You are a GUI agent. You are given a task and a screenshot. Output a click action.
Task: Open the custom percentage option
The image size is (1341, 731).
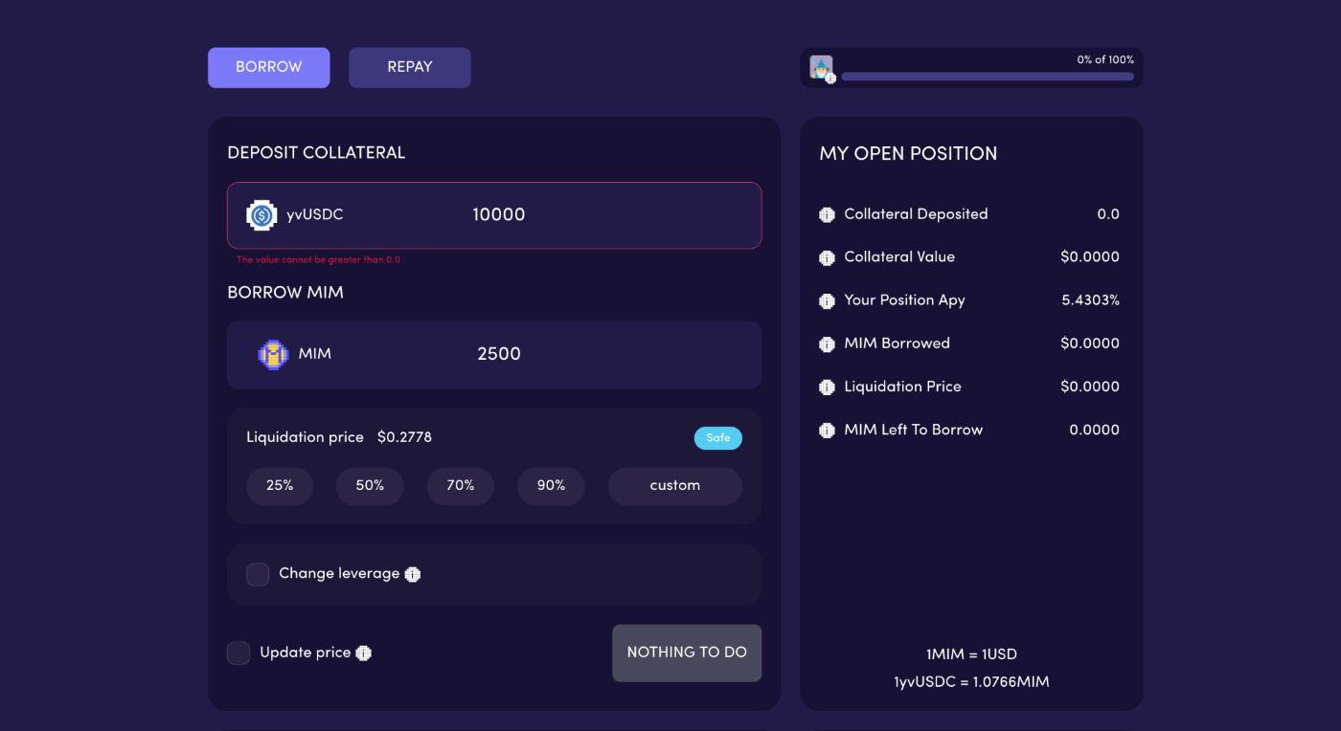[x=674, y=486]
